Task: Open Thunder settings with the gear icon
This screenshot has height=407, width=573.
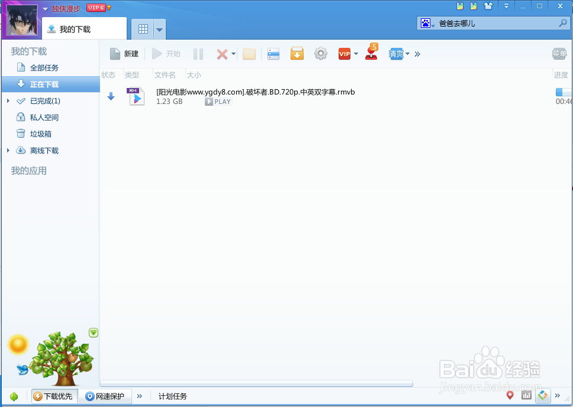Action: [320, 54]
